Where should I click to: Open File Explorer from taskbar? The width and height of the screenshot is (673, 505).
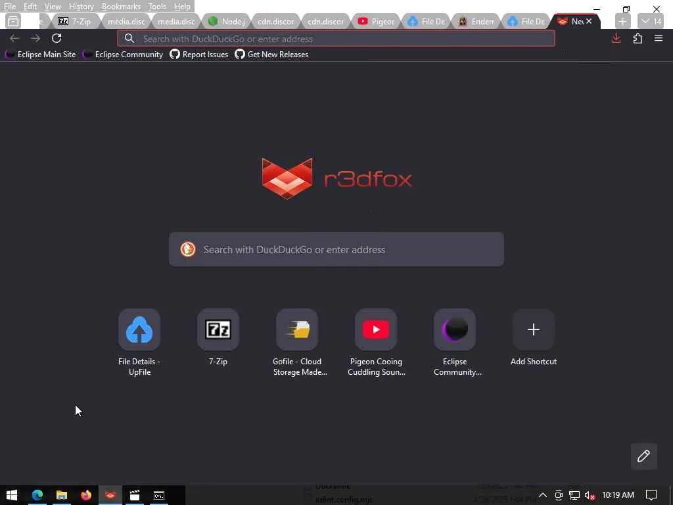click(x=62, y=495)
